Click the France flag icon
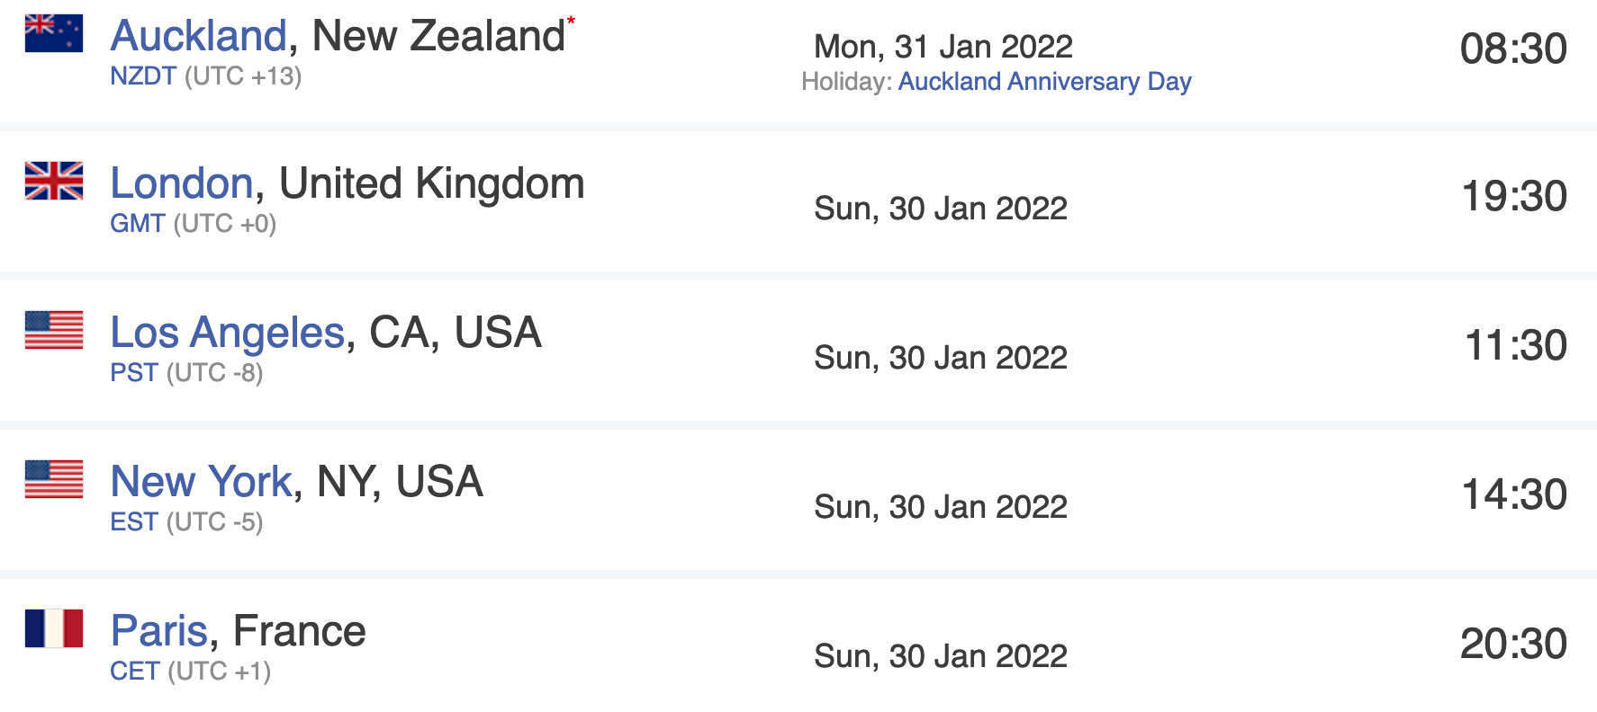This screenshot has width=1597, height=712. 54,628
